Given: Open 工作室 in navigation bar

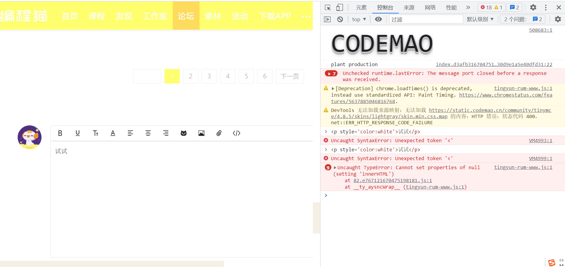Looking at the screenshot, I should 155,16.
